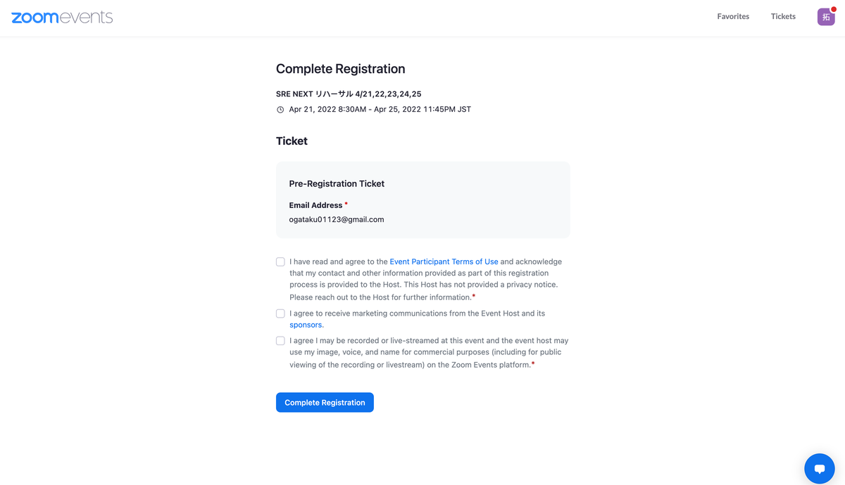
Task: Go to Tickets in top navigation
Action: pyautogui.click(x=783, y=16)
